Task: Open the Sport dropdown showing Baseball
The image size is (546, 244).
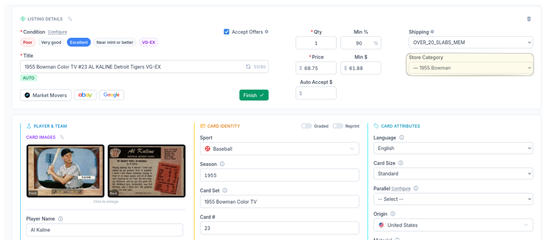Action: click(279, 149)
